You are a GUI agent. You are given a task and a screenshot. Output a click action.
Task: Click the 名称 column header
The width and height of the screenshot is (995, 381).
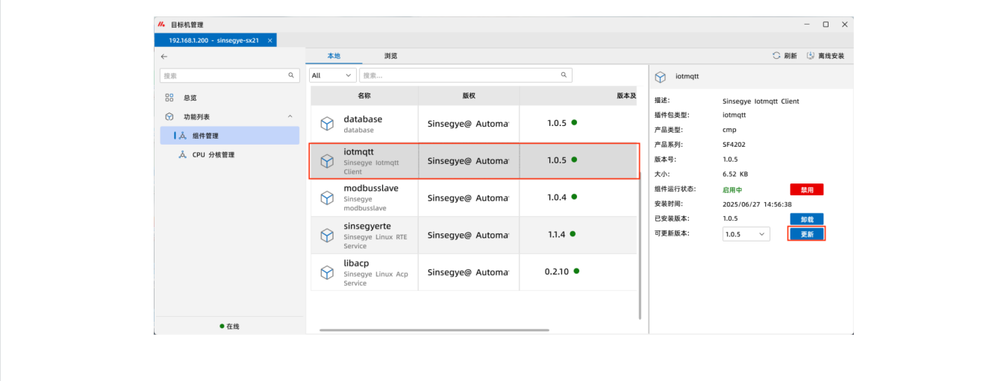click(364, 95)
